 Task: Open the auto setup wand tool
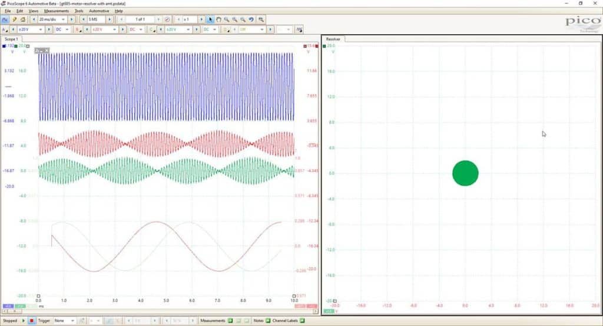[15, 19]
